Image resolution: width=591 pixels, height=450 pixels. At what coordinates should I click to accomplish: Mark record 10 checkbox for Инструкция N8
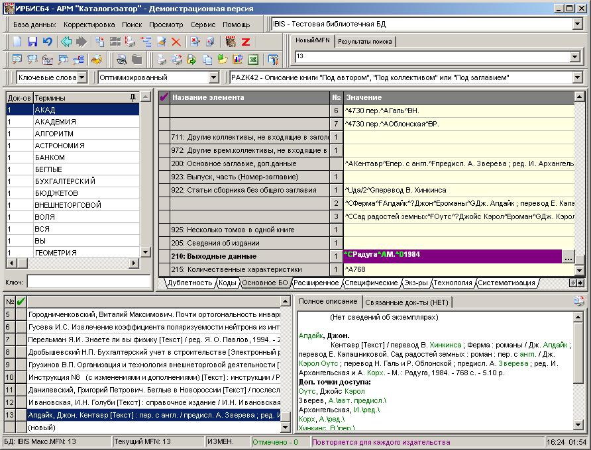pos(21,377)
